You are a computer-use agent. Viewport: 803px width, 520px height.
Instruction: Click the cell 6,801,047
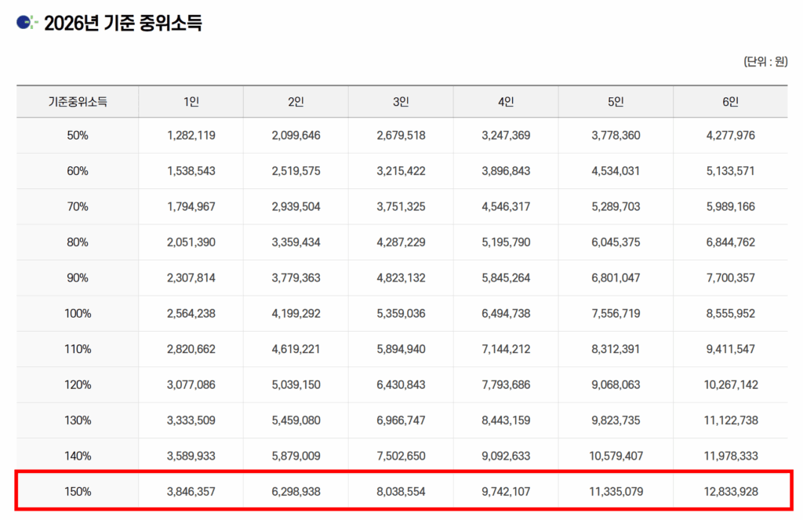tap(616, 278)
